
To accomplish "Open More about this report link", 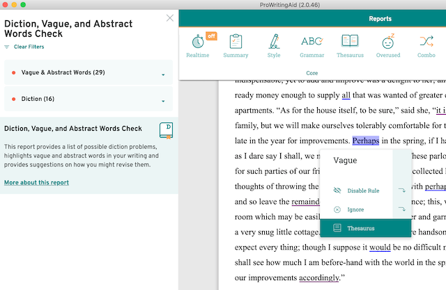I will click(x=36, y=182).
